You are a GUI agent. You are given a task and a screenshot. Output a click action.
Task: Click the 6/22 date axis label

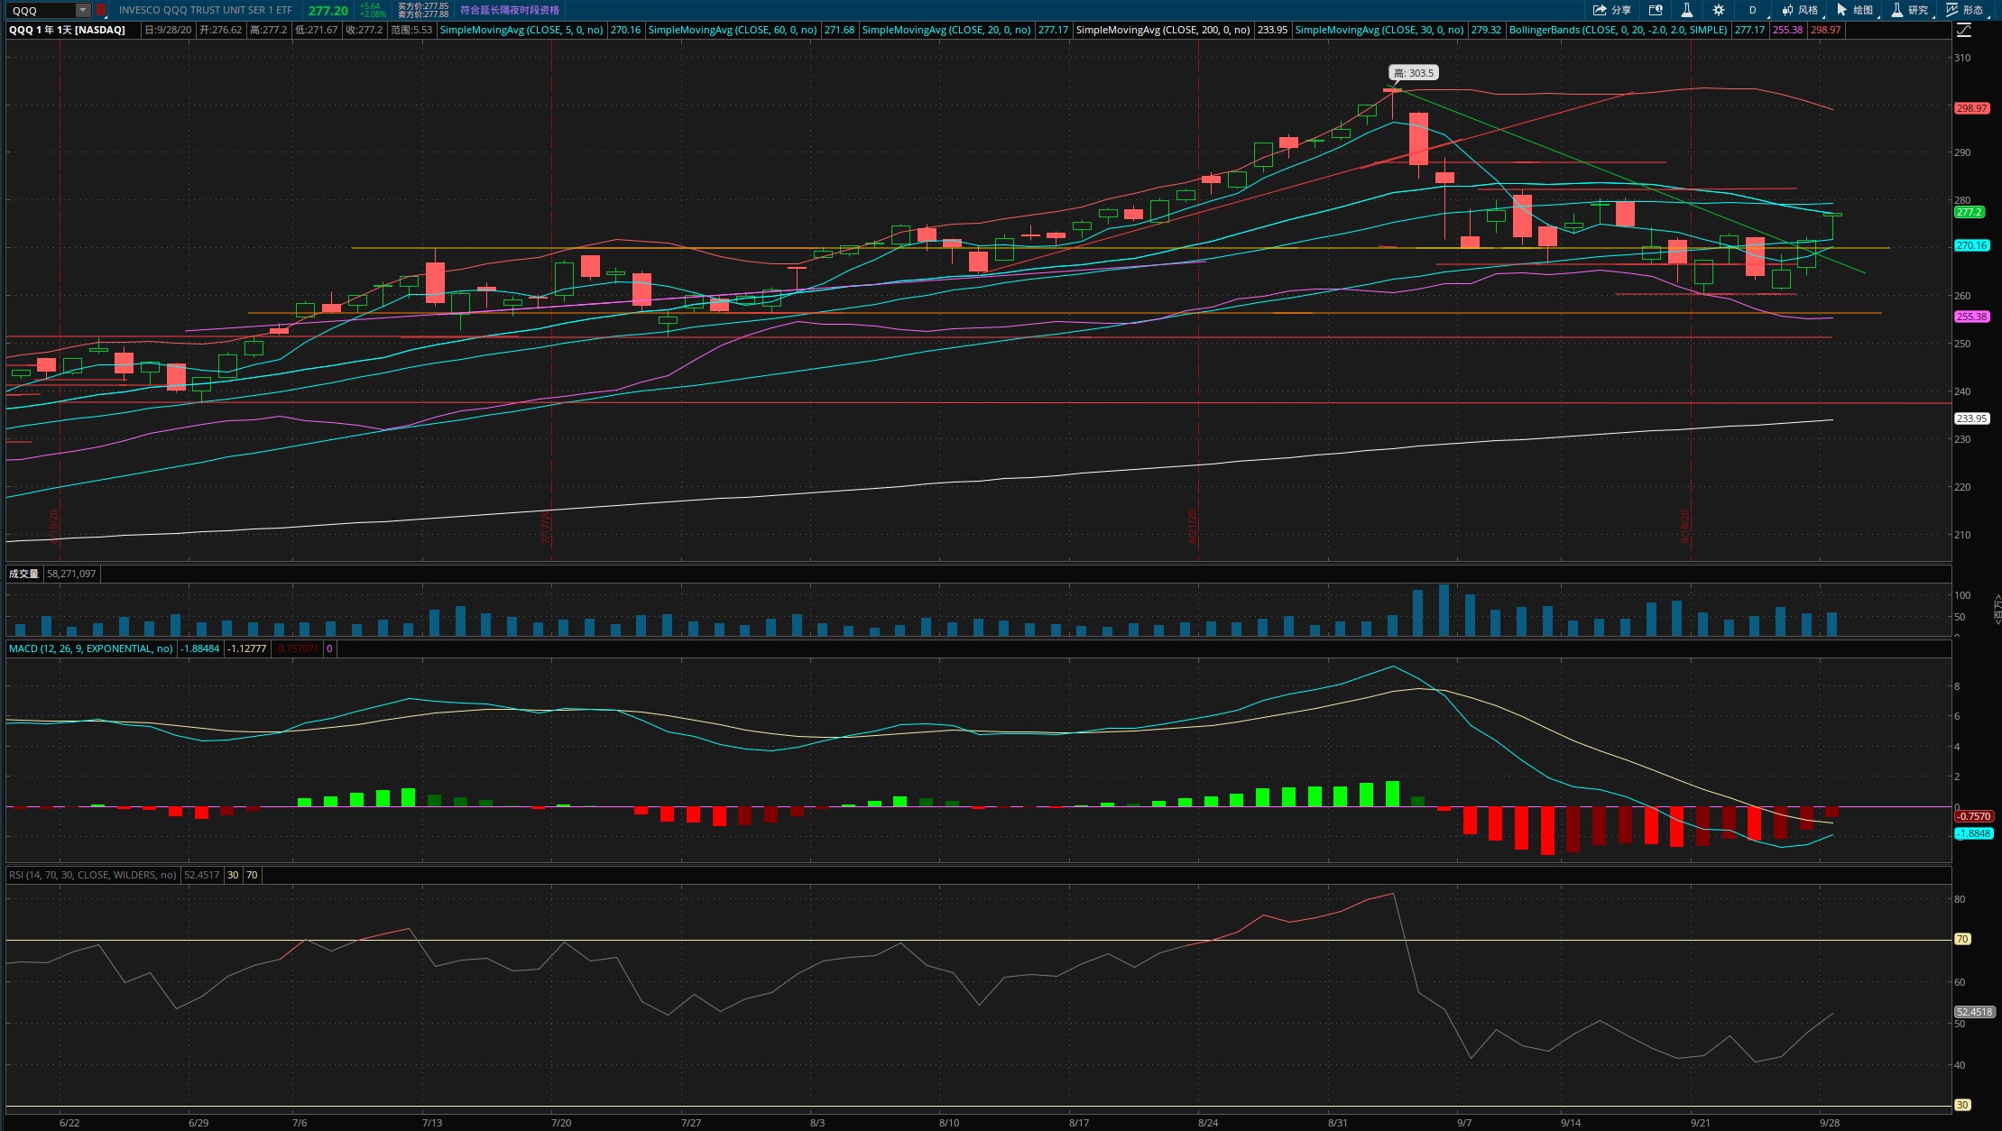(x=69, y=1123)
